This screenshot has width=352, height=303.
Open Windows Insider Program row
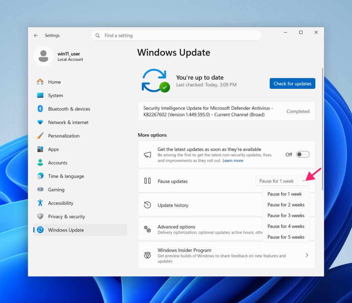(227, 255)
